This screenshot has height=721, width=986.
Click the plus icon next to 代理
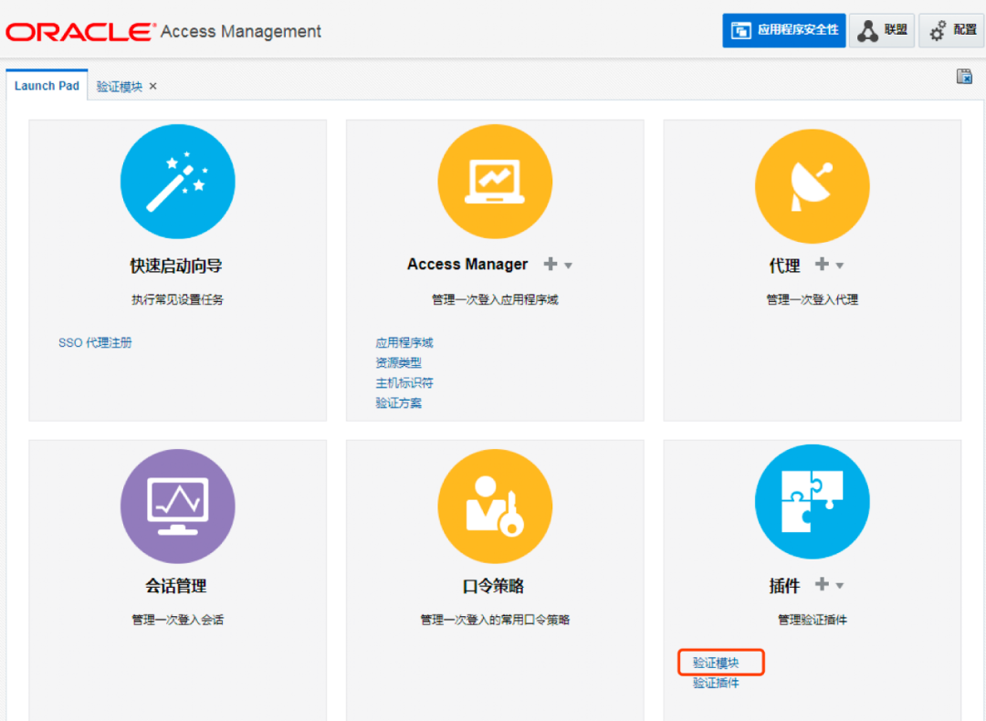pyautogui.click(x=822, y=264)
